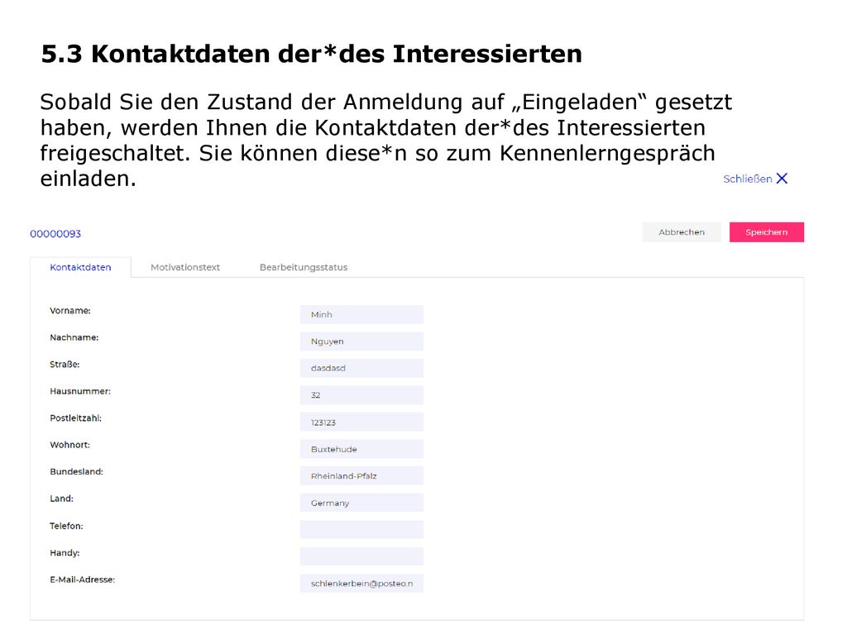
Task: Open the Bundesland field showing Rheinland-Pfalz
Action: (x=362, y=475)
